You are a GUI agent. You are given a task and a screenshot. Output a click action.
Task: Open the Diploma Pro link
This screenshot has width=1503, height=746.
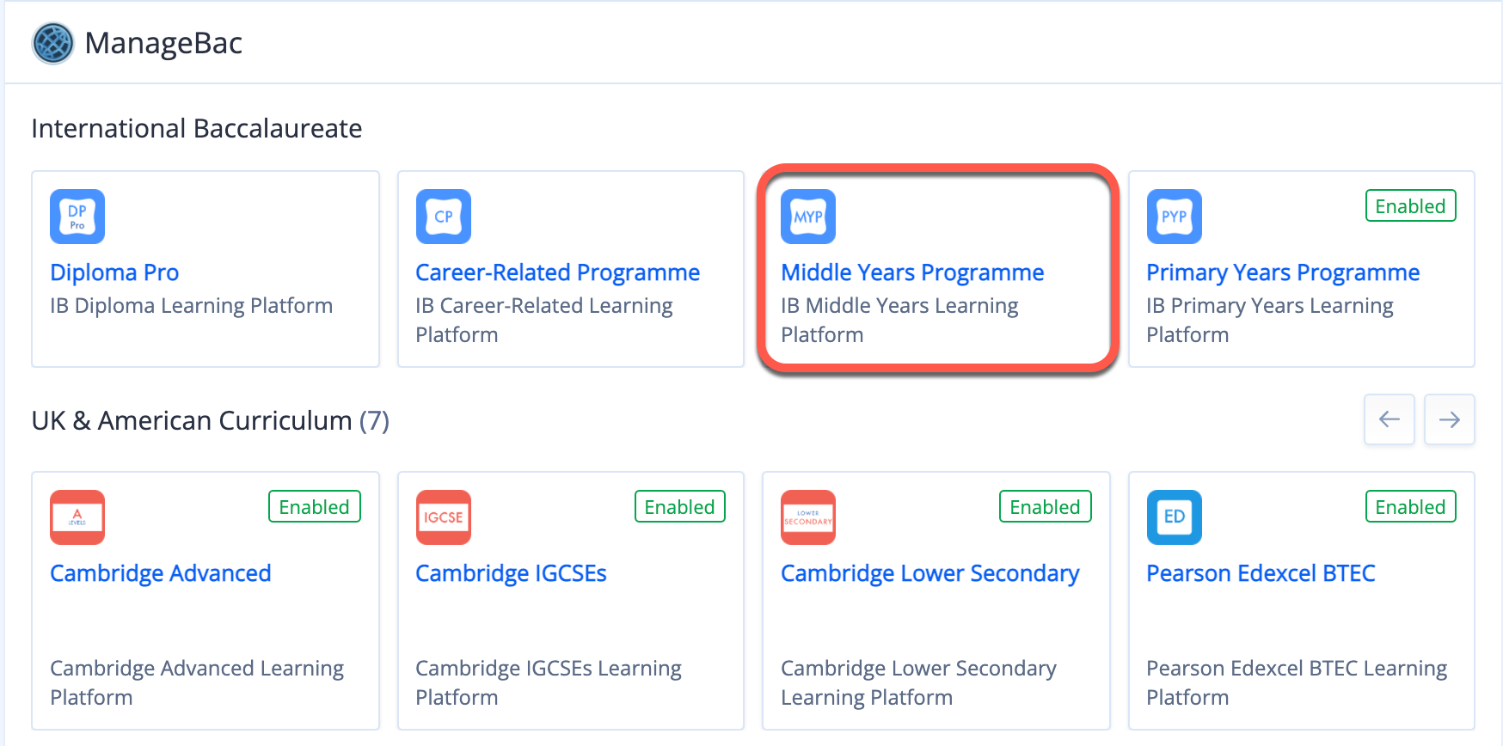click(x=114, y=272)
